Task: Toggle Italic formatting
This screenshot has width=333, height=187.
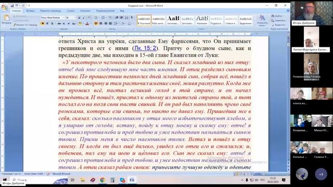Action: 47,23
